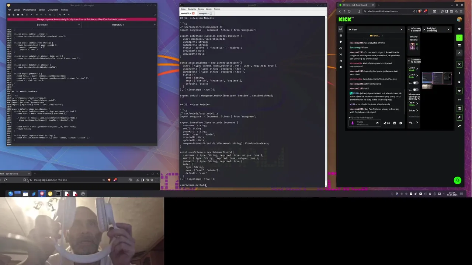Toggle first switch in Działania na kanale
The image size is (472, 265).
click(416, 83)
